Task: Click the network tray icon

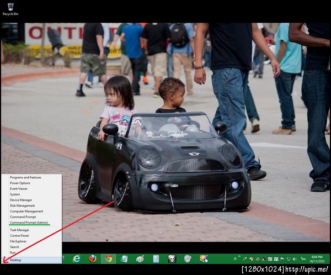Action: pyautogui.click(x=289, y=259)
